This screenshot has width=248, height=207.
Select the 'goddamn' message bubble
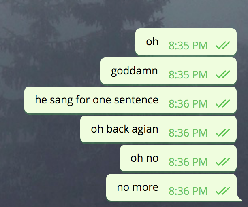[169, 71]
